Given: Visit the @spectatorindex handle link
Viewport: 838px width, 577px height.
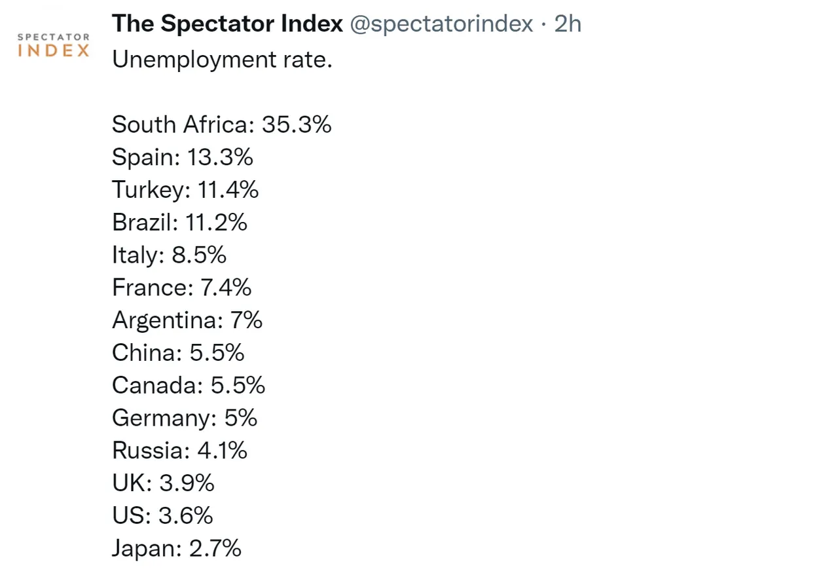Looking at the screenshot, I should [x=442, y=25].
